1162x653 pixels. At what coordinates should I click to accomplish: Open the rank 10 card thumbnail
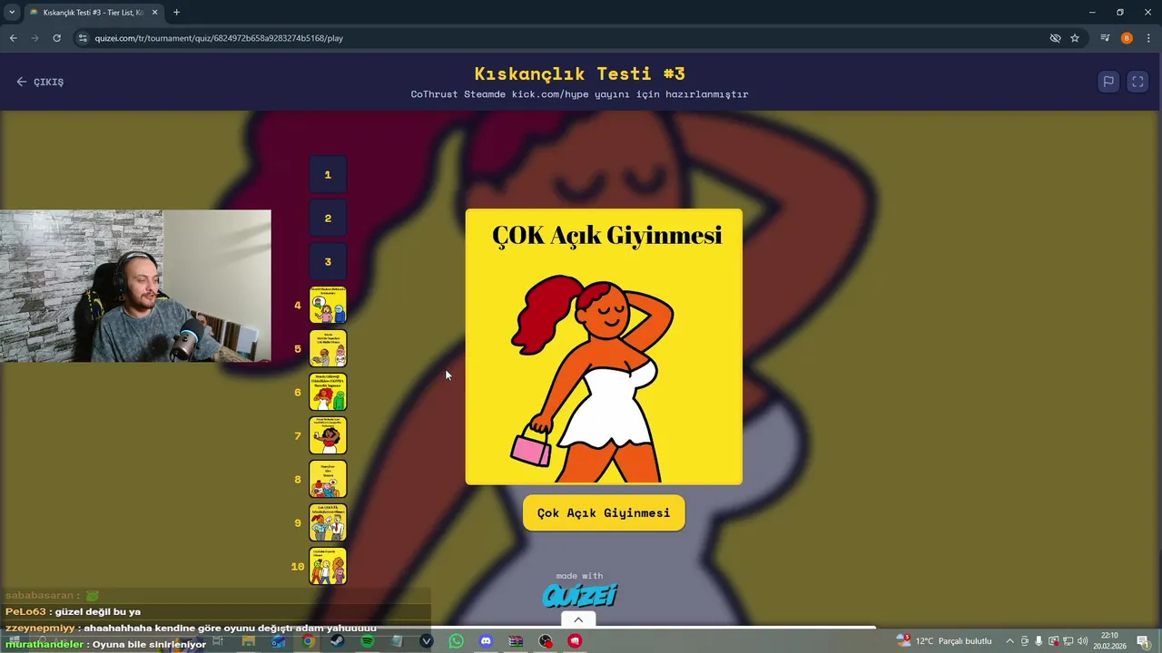(x=328, y=566)
